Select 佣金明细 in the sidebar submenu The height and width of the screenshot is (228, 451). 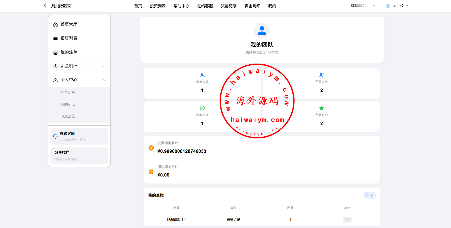click(68, 93)
